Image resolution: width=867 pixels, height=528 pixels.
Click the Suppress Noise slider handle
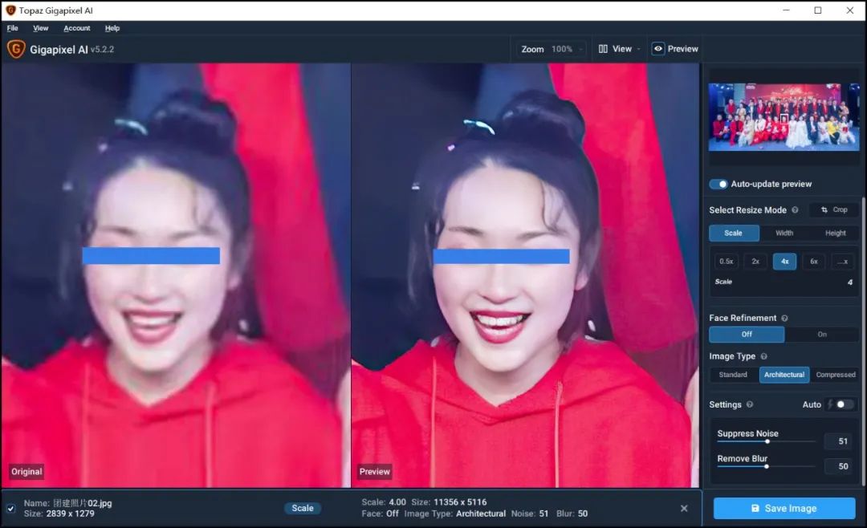767,441
